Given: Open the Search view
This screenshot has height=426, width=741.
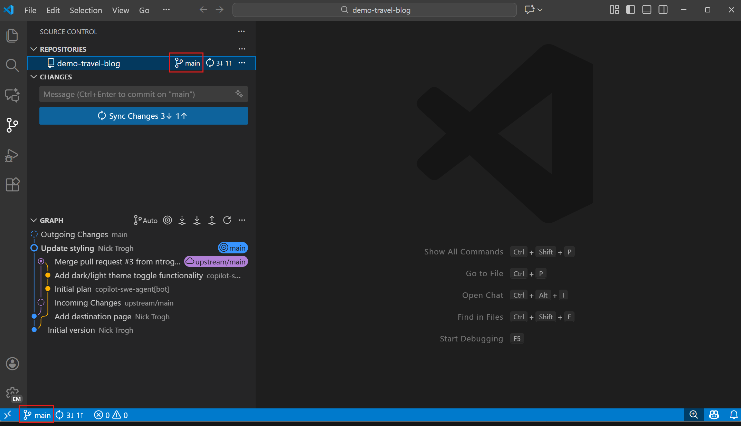Looking at the screenshot, I should point(12,65).
